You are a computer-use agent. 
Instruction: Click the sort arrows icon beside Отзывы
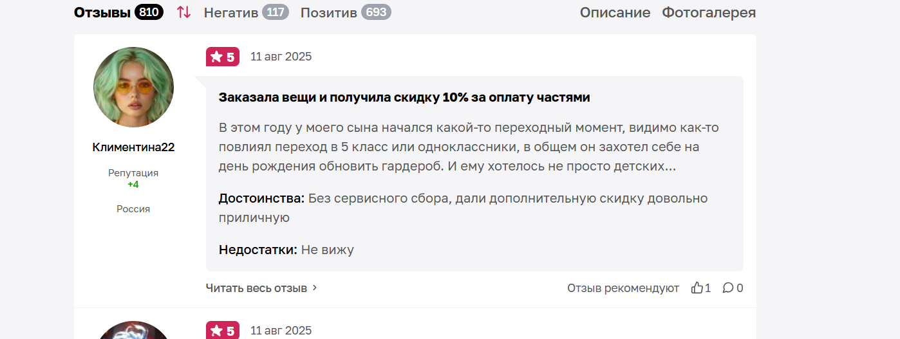coord(183,12)
